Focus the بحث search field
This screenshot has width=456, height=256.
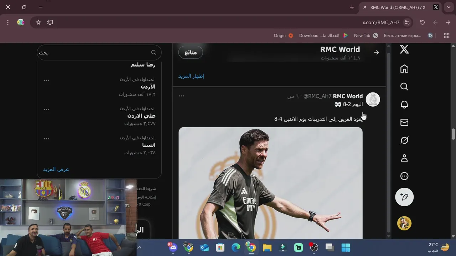(99, 53)
